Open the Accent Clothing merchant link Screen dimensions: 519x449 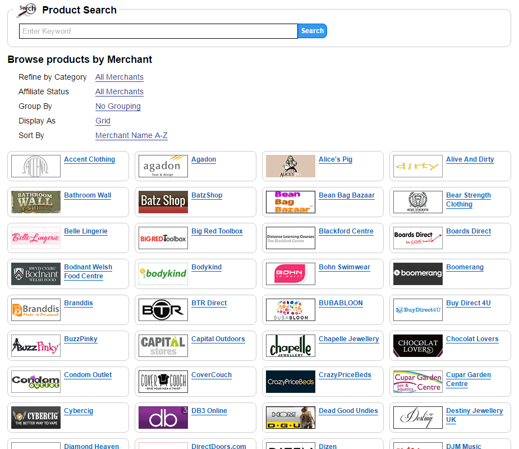click(x=90, y=159)
